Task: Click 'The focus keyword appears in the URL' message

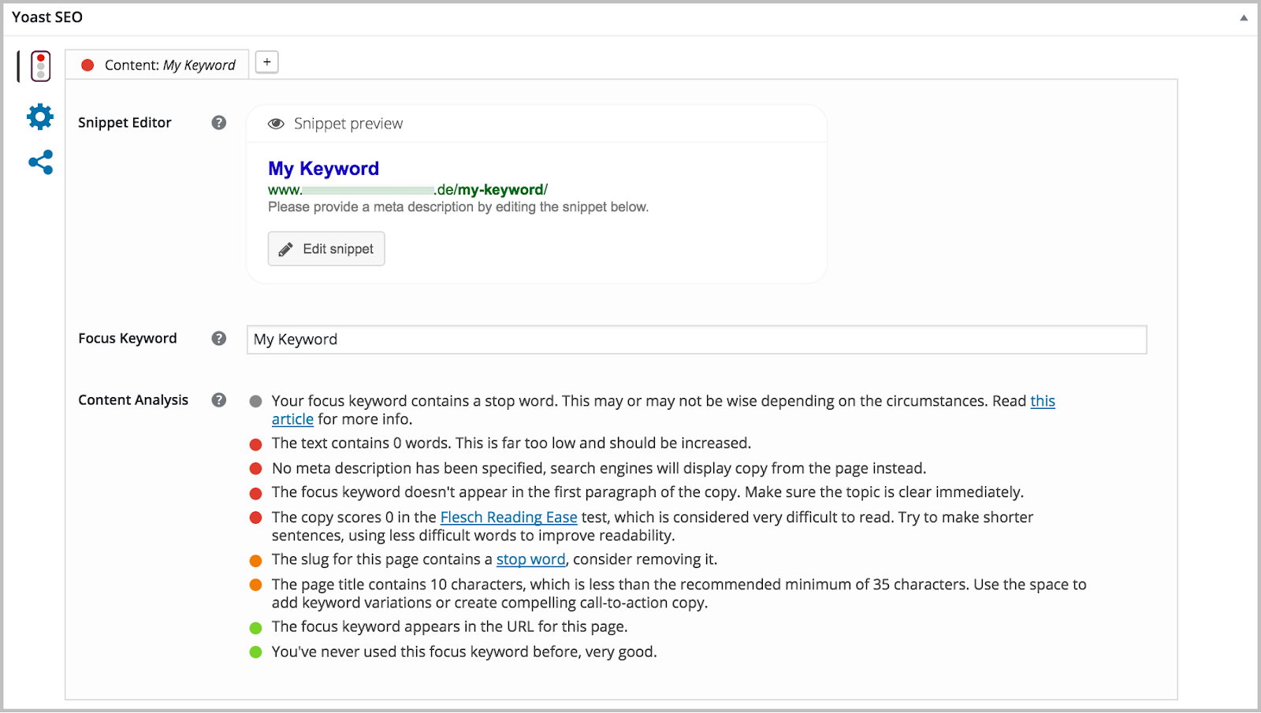Action: tap(450, 627)
